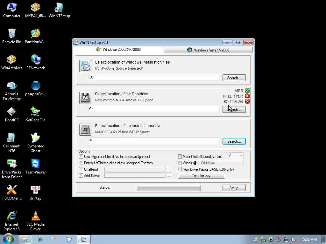Enable Use migrate.inf for drive letter preassignment
The image size is (326, 244).
81,157
